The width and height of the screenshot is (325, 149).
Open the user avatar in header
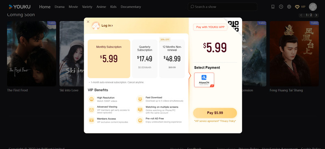tap(312, 7)
